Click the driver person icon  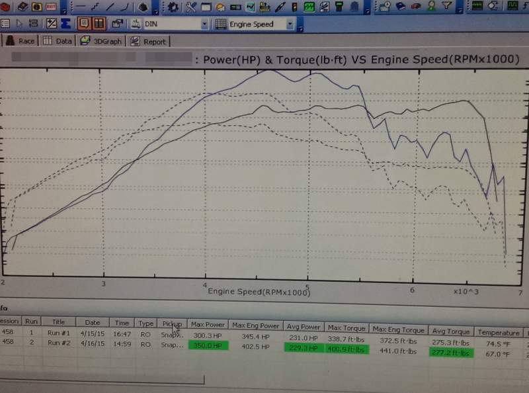click(x=431, y=7)
